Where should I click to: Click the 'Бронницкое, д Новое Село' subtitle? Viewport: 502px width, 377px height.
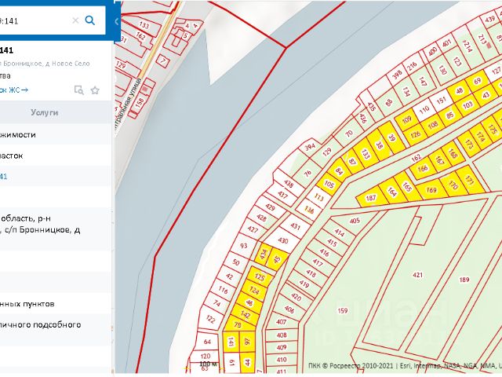point(45,64)
